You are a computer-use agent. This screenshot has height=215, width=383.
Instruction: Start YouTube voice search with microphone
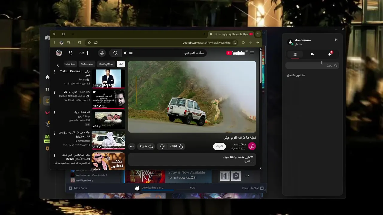pos(102,53)
